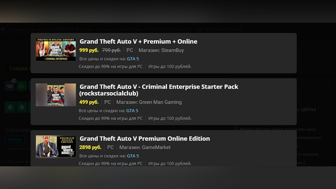Click the first rating star
This screenshot has width=336, height=189.
(x=10, y=107)
